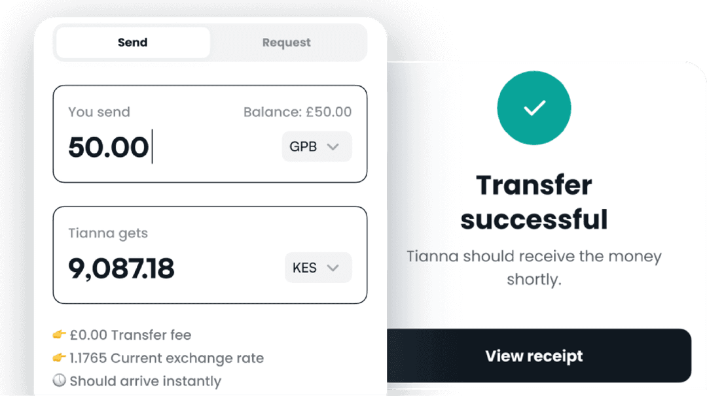The height and width of the screenshot is (396, 707).
Task: Click the green success checkmark icon
Action: [x=534, y=108]
